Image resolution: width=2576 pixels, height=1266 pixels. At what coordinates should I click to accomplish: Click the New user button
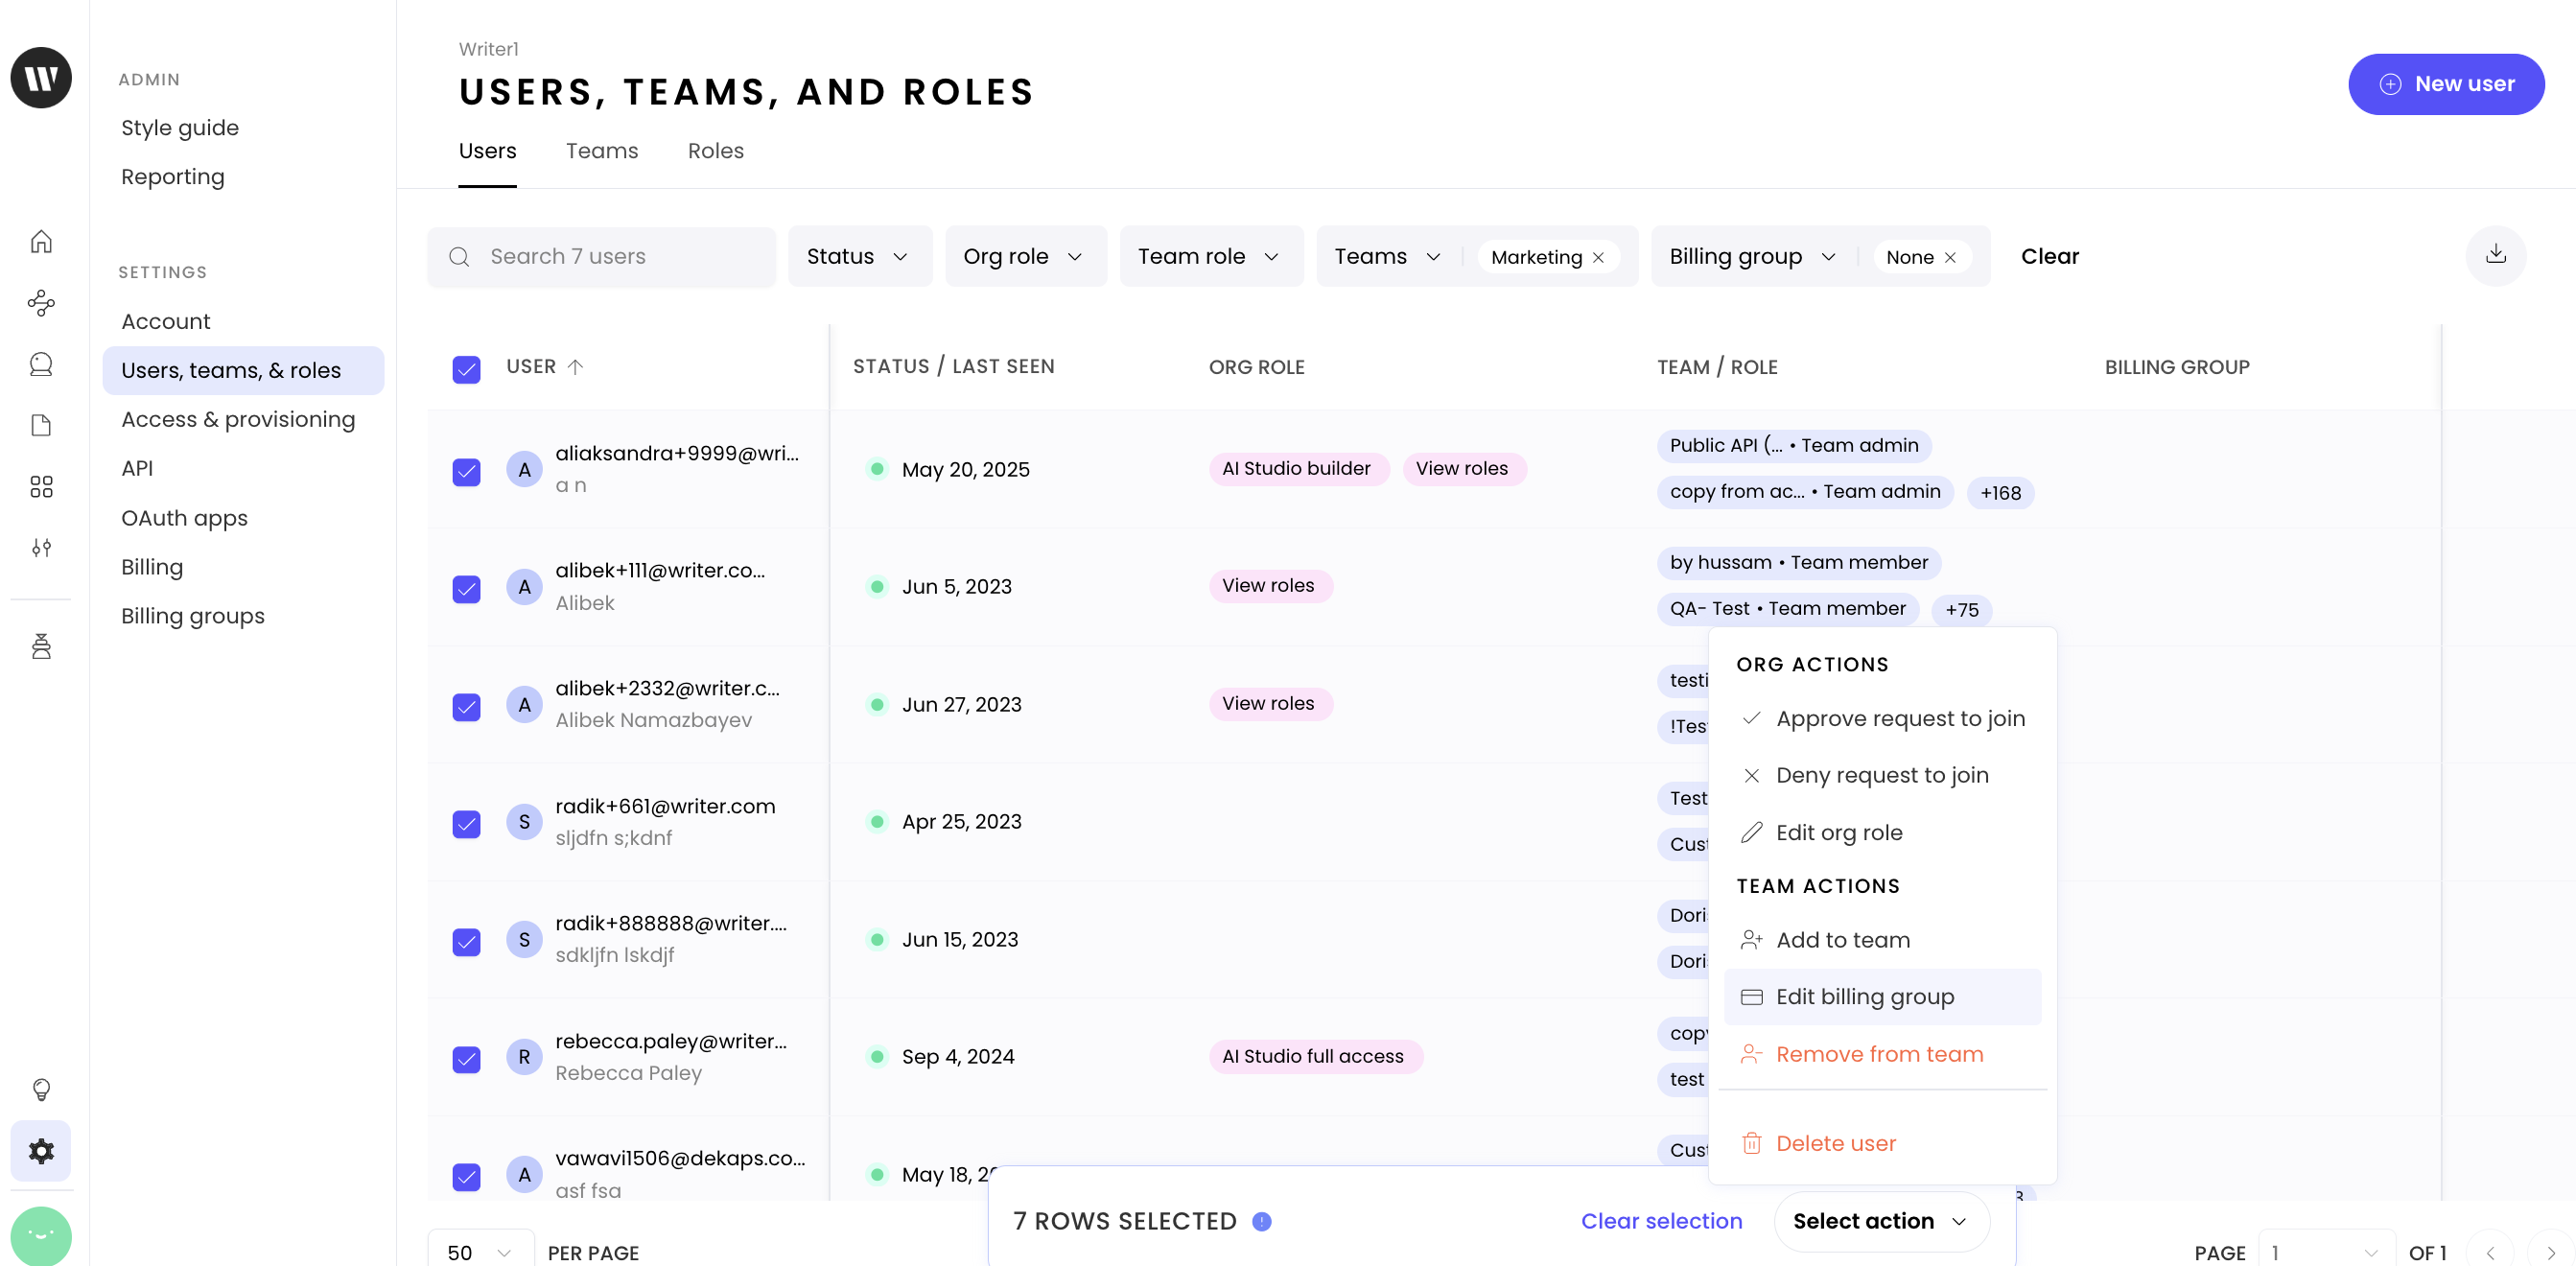tap(2445, 84)
